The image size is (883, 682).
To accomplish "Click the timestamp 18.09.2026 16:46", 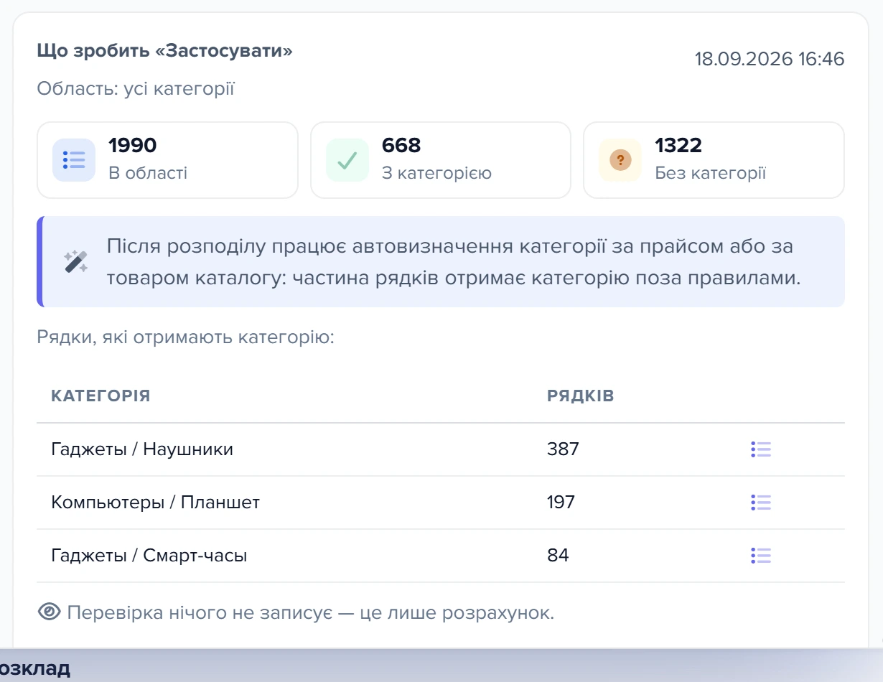I will (x=770, y=59).
